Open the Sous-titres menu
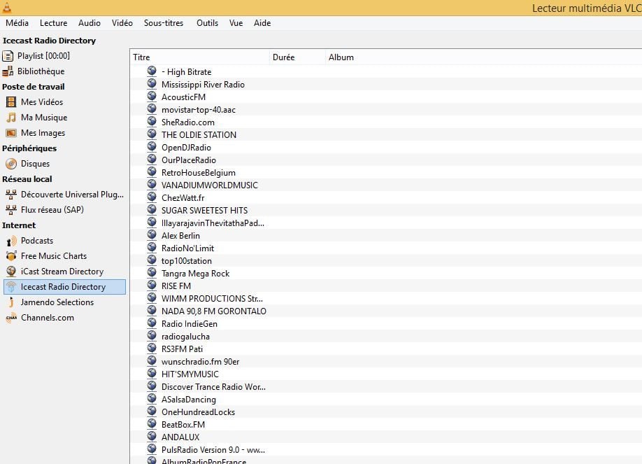The image size is (642, 464). pos(164,23)
